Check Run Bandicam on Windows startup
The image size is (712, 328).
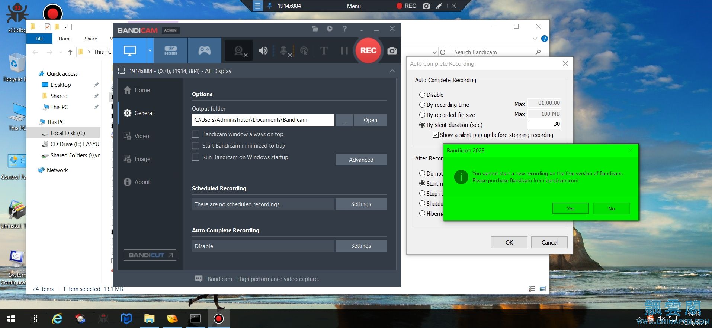click(195, 157)
